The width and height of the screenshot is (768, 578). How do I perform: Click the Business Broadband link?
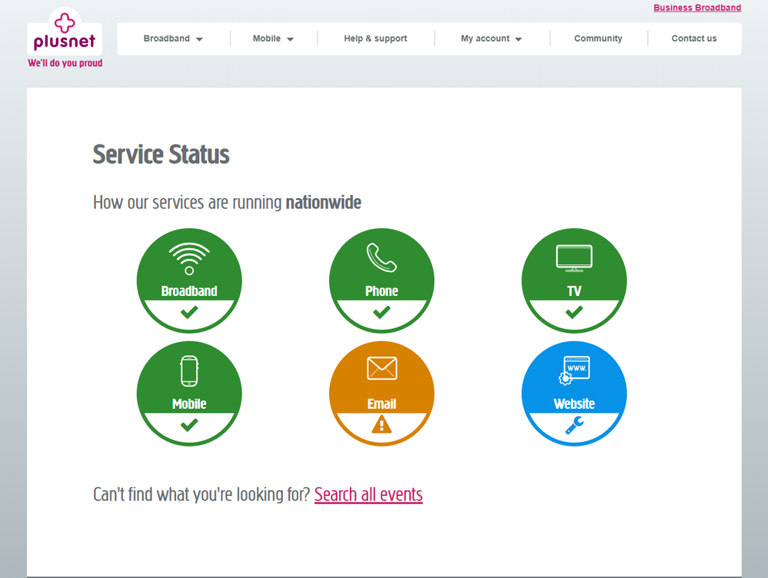coord(697,8)
